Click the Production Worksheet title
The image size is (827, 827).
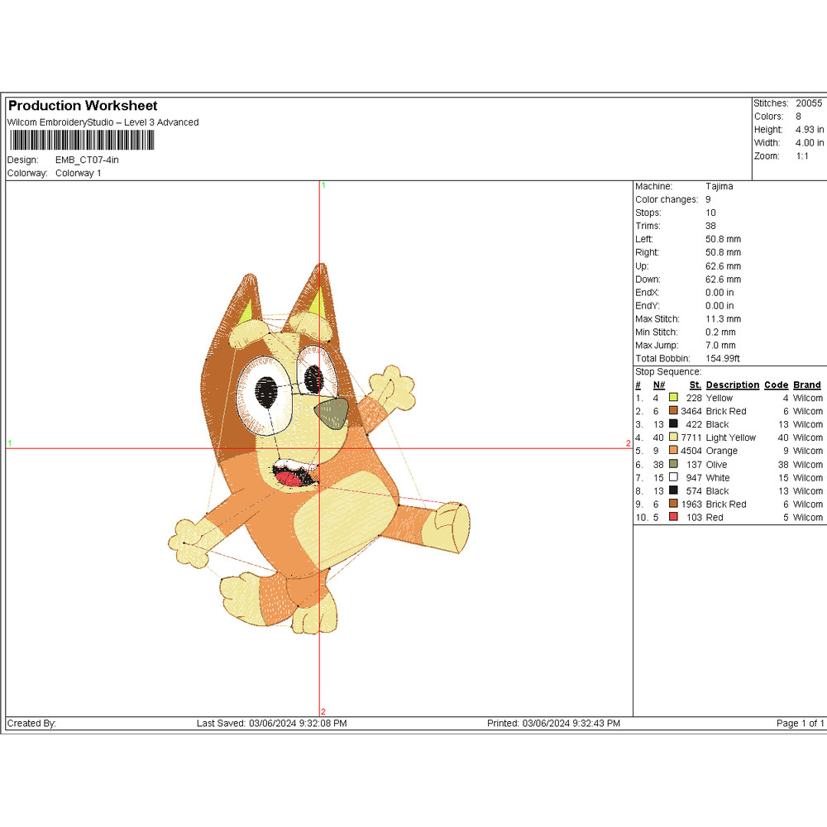(82, 106)
